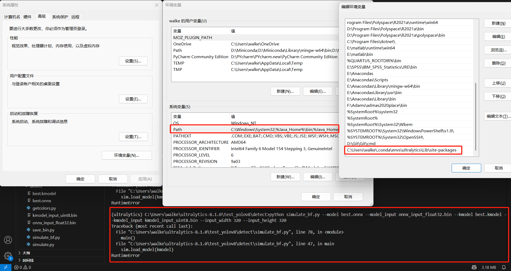Select the user variable OneDrive row

[x=255, y=44]
